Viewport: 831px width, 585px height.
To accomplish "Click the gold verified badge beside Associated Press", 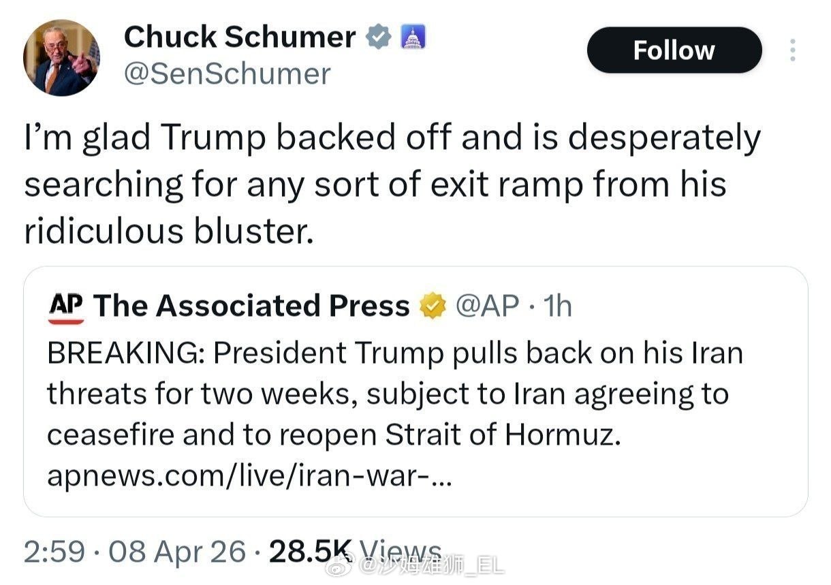I will tap(432, 307).
